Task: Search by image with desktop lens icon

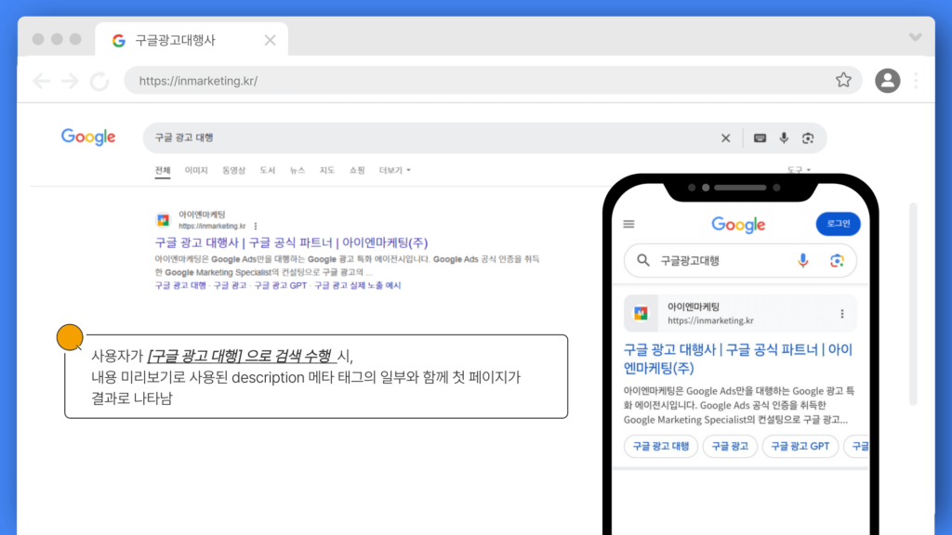Action: click(808, 138)
